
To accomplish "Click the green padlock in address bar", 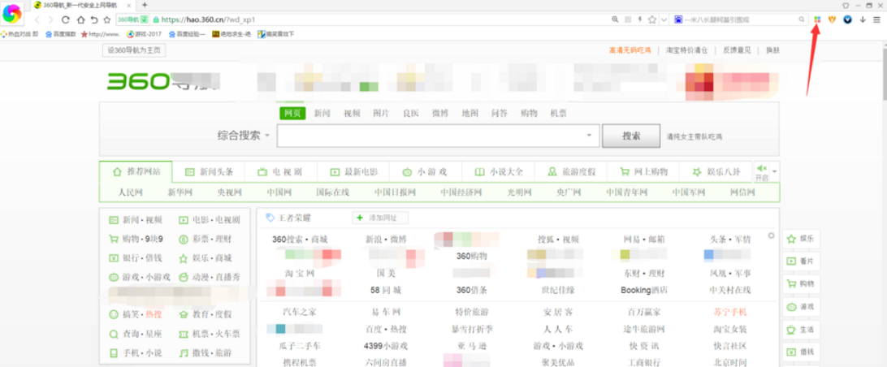I will pos(156,19).
